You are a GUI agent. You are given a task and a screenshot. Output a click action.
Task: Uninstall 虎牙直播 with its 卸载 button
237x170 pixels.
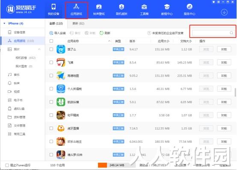224,128
